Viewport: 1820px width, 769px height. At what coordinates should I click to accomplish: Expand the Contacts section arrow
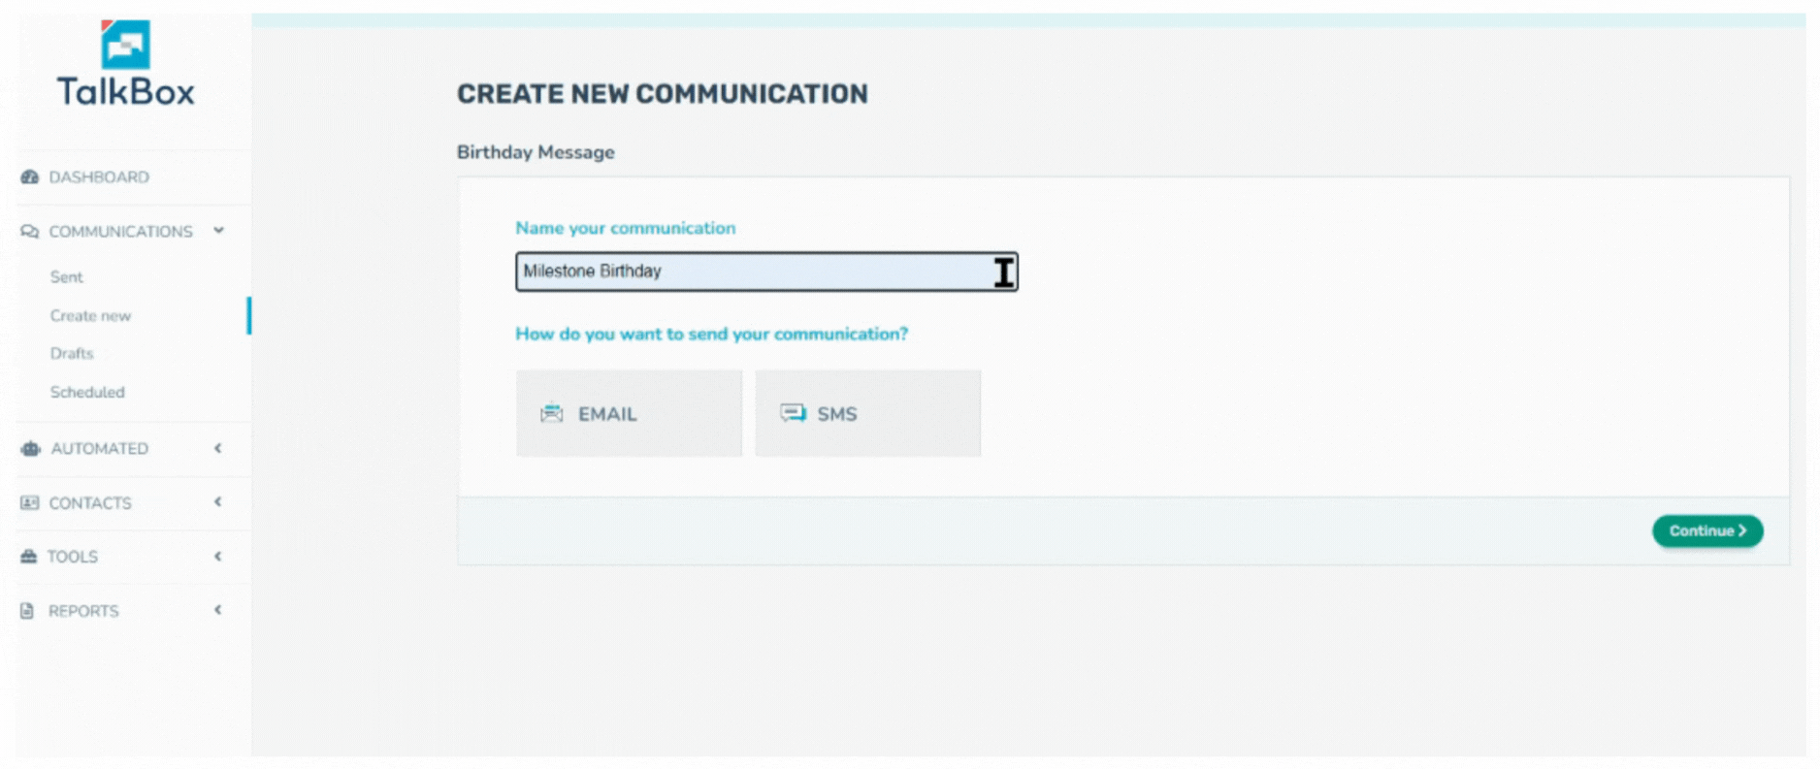click(218, 502)
